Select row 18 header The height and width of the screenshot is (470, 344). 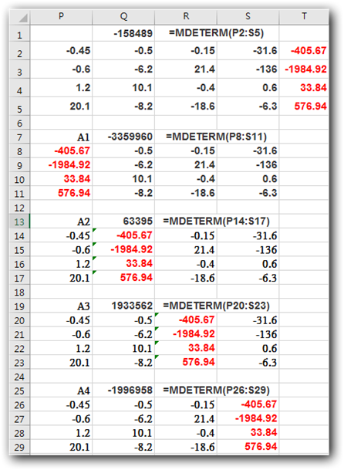click(x=19, y=292)
